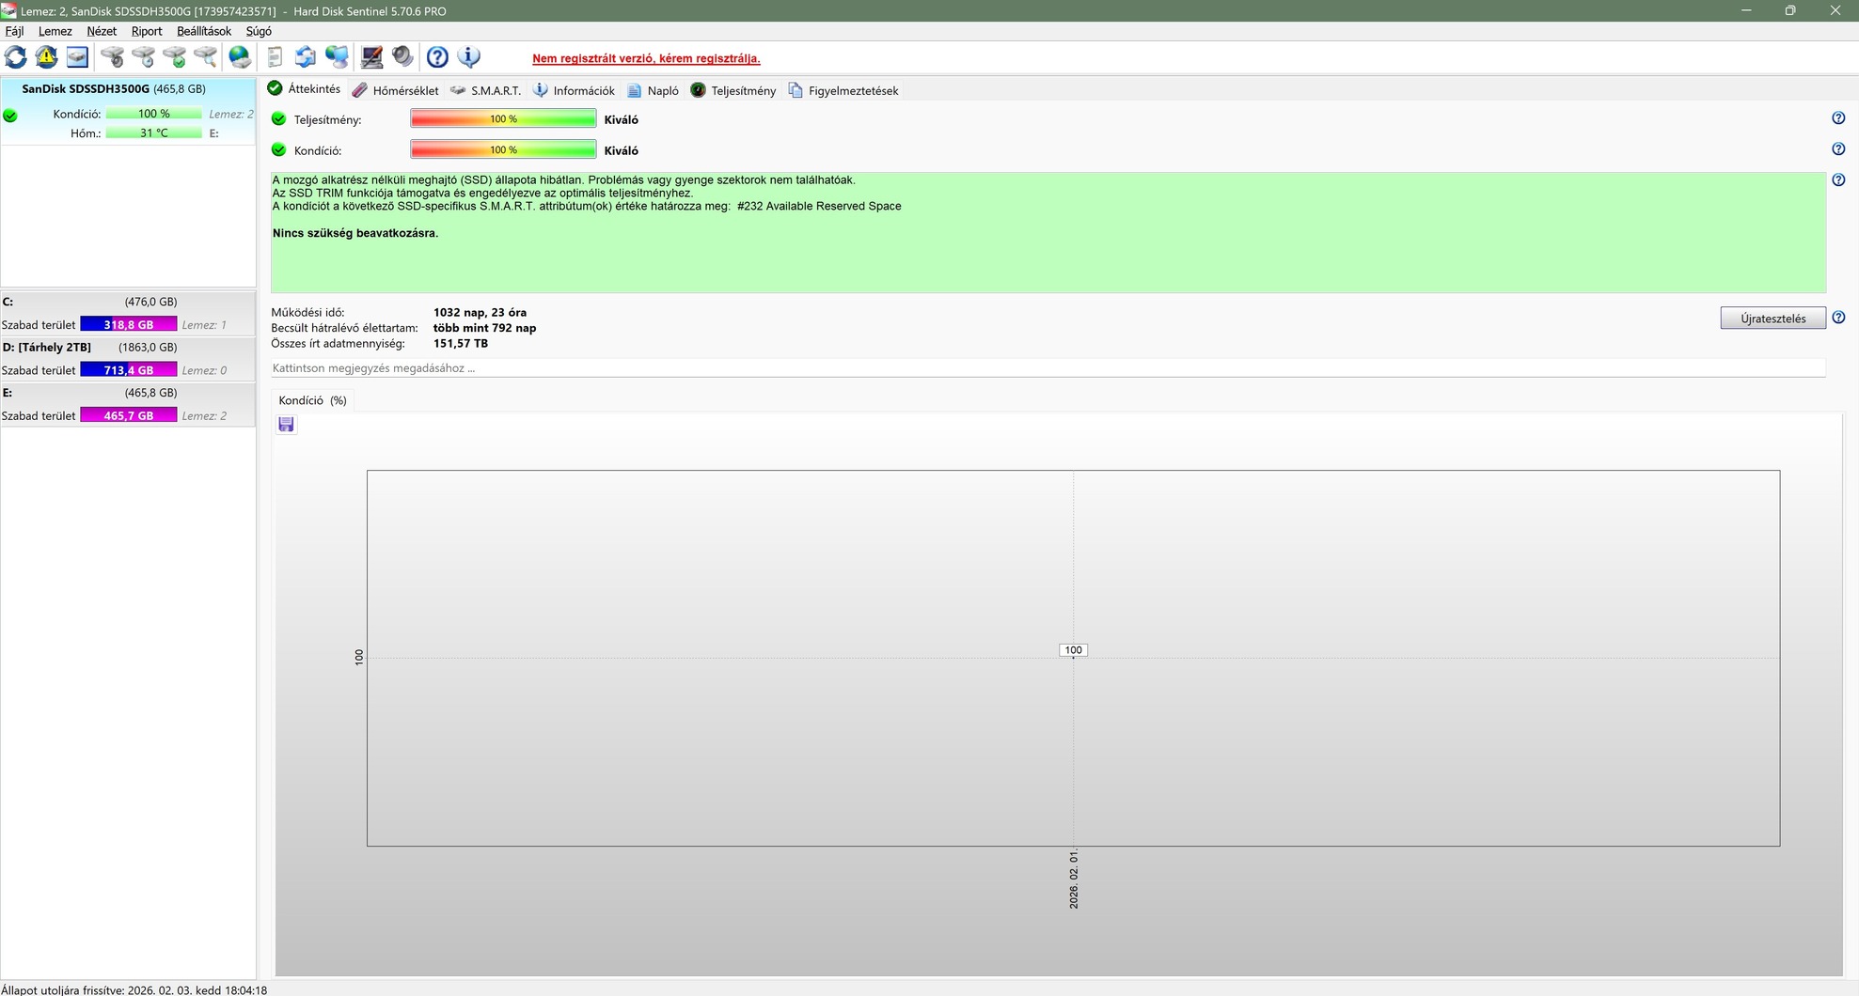Click the disk with green checkmark test icon
The width and height of the screenshot is (1859, 996).
coord(174,57)
